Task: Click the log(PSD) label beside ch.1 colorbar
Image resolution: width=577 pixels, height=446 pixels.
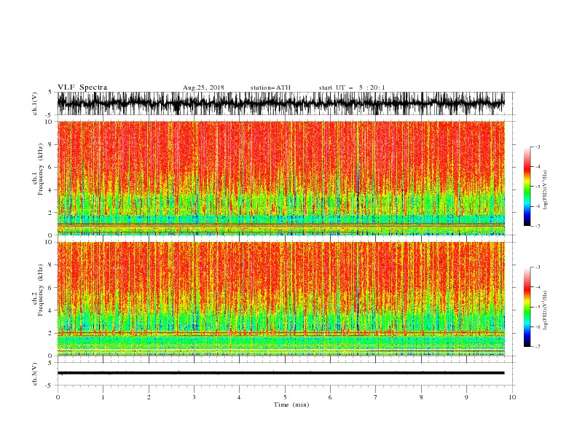Action: (545, 190)
